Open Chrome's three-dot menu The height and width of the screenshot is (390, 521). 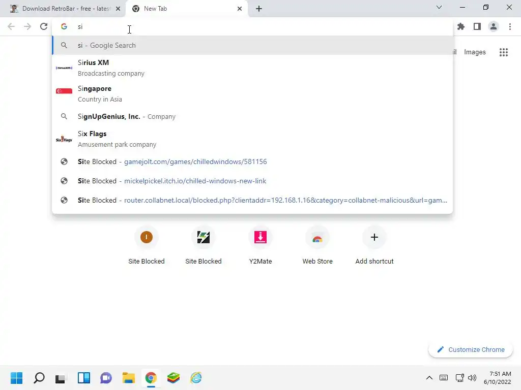click(x=510, y=26)
